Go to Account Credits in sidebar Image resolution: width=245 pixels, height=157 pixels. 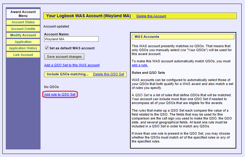pos(23,29)
